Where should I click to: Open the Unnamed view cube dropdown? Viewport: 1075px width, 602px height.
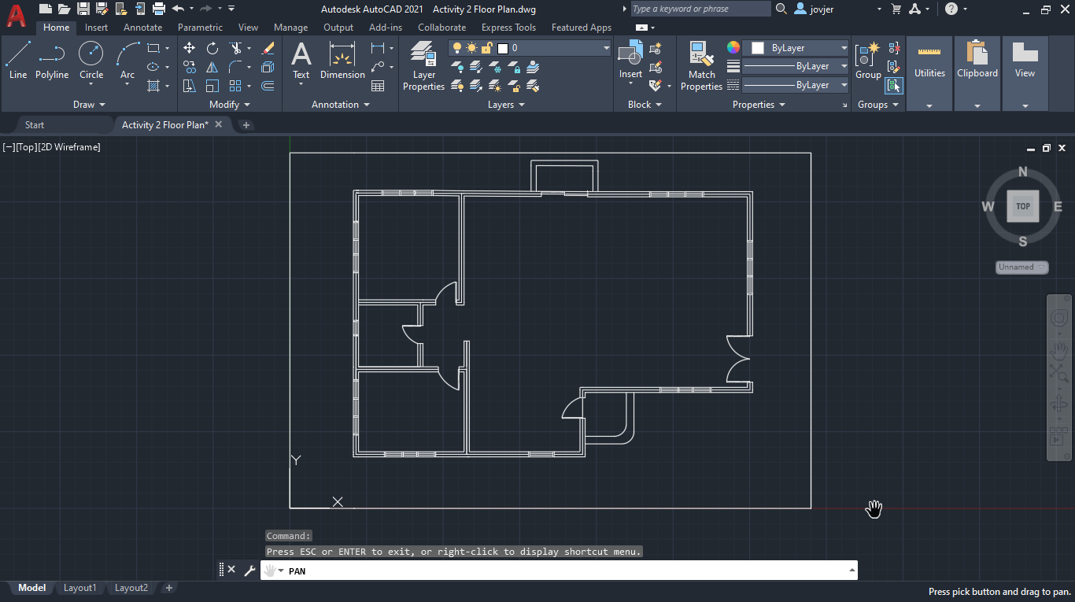pos(1022,267)
